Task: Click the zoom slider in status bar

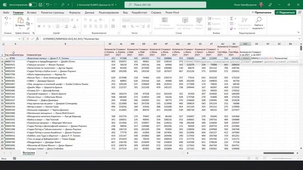Action: [282, 159]
